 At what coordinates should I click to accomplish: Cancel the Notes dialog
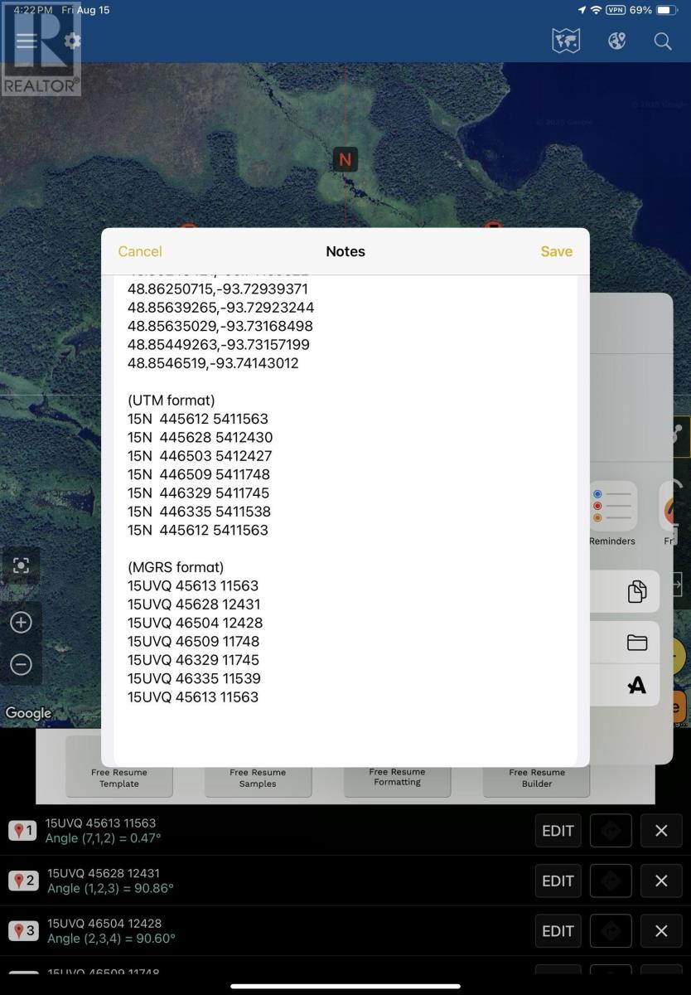[140, 251]
